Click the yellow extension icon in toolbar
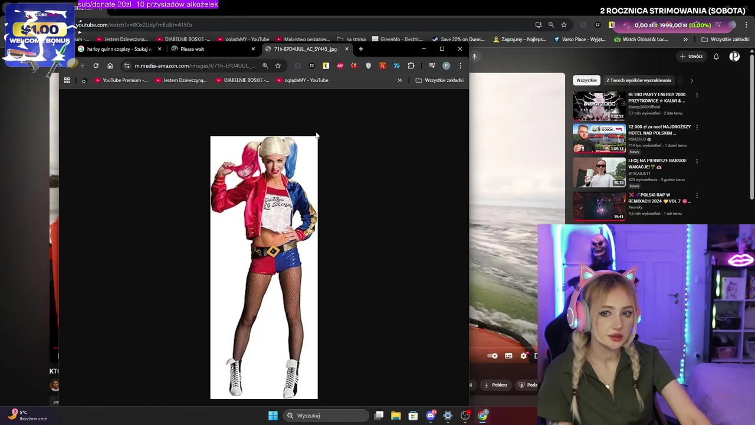This screenshot has height=425, width=755. point(326,66)
